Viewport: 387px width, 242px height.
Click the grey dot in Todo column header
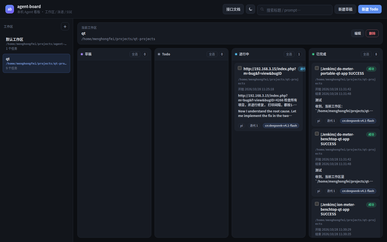tap(159, 54)
